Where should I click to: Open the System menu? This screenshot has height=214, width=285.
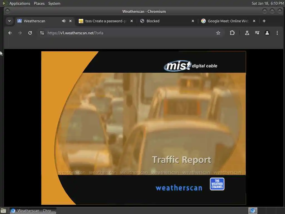54,3
